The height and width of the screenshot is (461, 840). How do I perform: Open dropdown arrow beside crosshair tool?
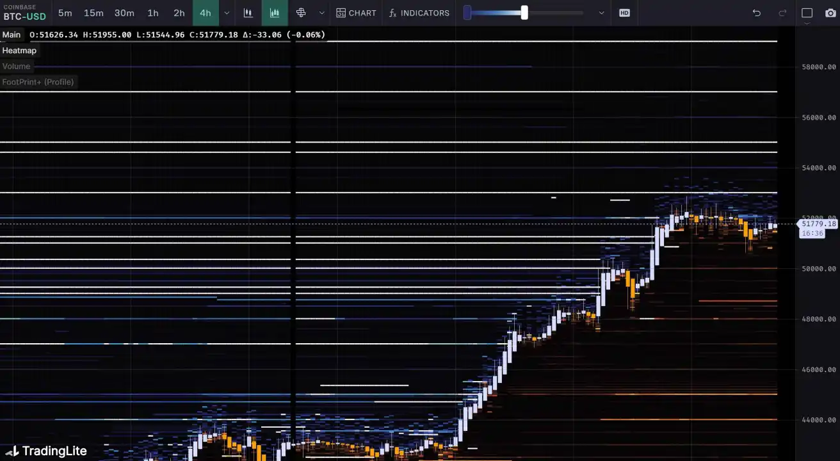pyautogui.click(x=321, y=13)
